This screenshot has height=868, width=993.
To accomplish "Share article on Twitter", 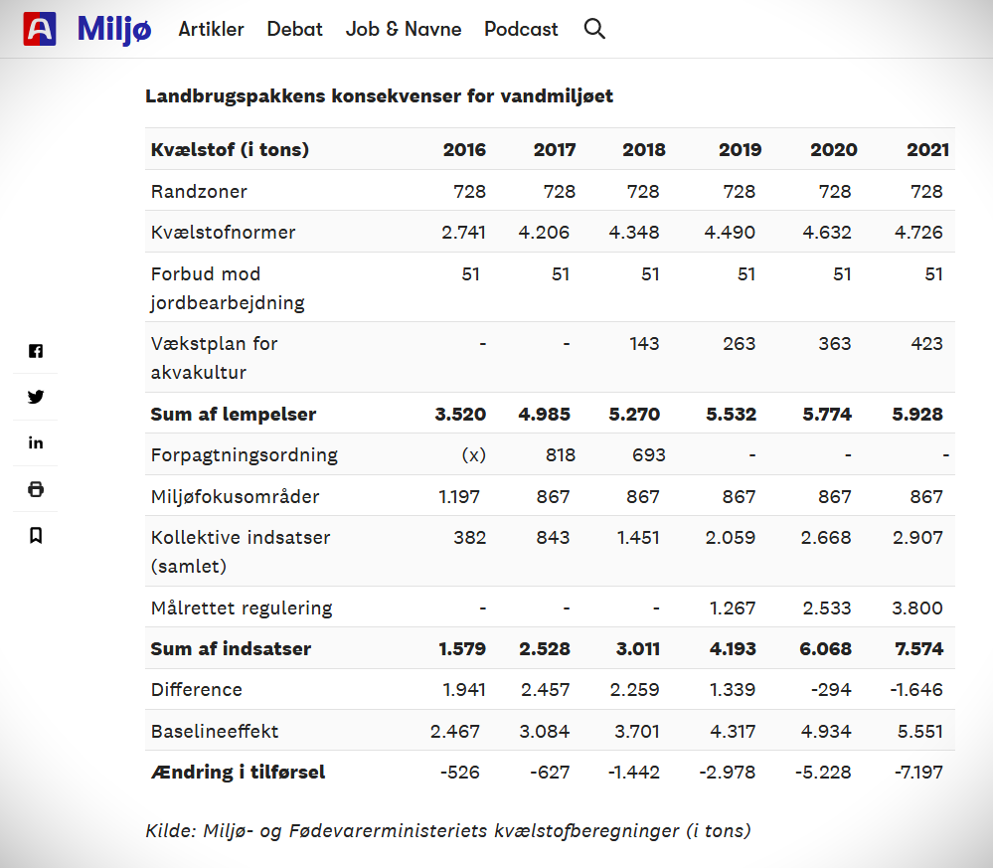I will click(36, 397).
